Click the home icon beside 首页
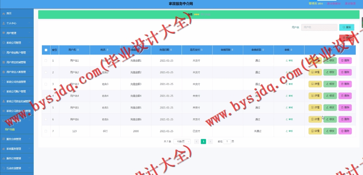Viewport: 363px width, 175px height. pyautogui.click(x=4, y=14)
